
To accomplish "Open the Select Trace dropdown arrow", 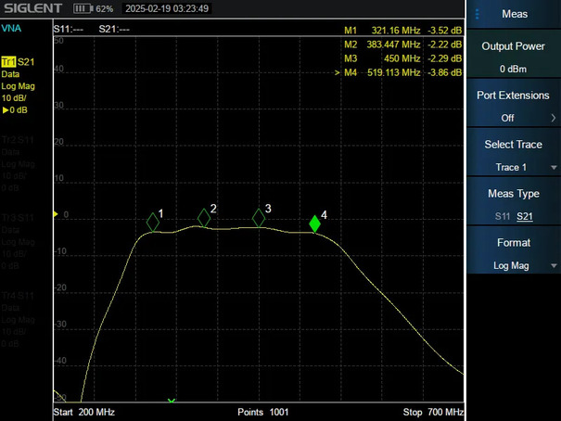I will pos(554,168).
